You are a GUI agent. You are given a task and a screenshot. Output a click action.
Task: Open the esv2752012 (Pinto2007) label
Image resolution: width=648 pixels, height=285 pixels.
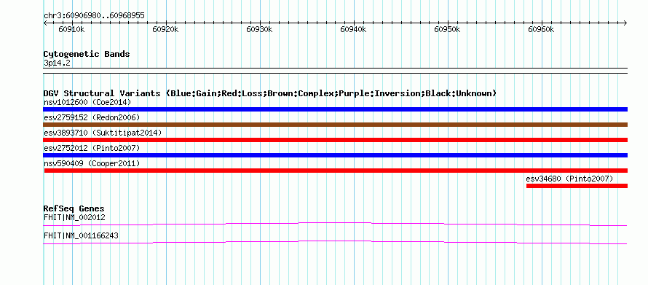point(92,148)
